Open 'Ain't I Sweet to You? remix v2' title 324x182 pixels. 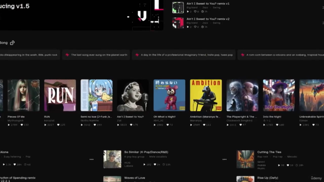[x=208, y=19]
